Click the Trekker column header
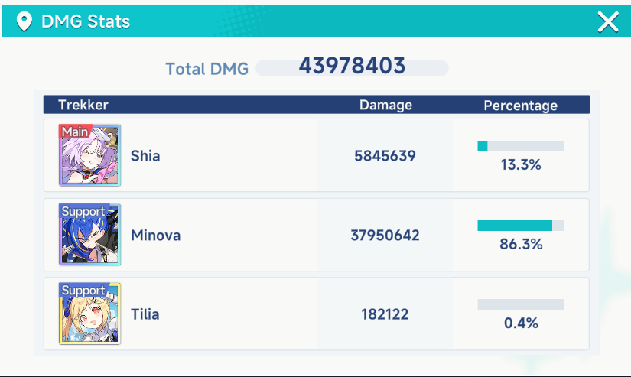 click(x=83, y=105)
